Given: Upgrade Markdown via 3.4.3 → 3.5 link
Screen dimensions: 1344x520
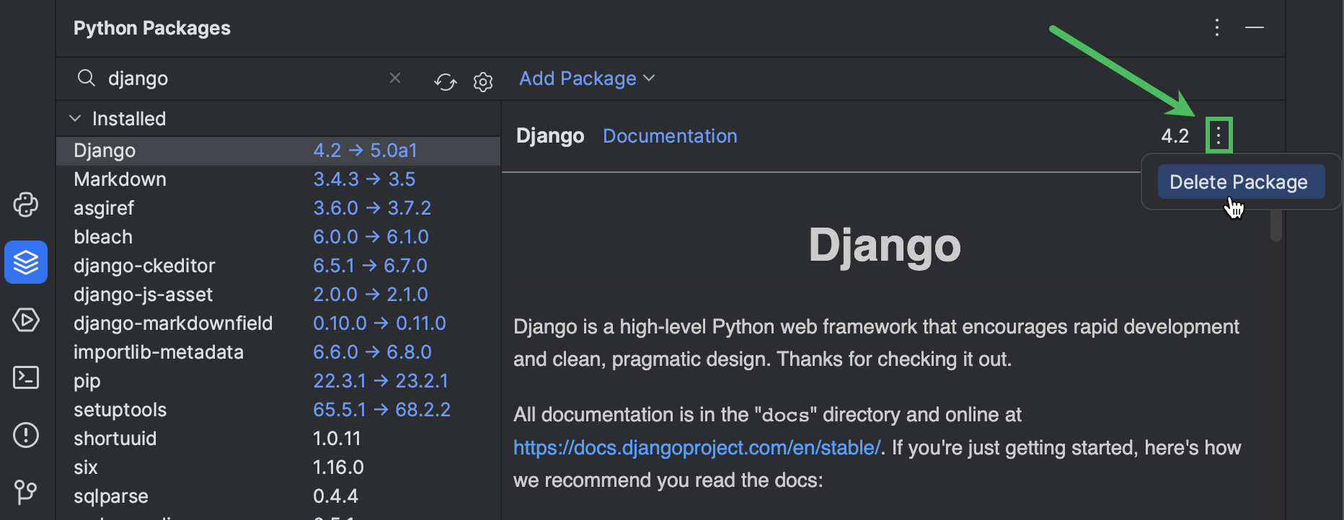Looking at the screenshot, I should (364, 179).
